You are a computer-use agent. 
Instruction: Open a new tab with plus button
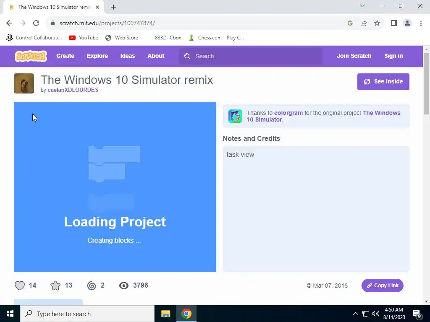(113, 7)
